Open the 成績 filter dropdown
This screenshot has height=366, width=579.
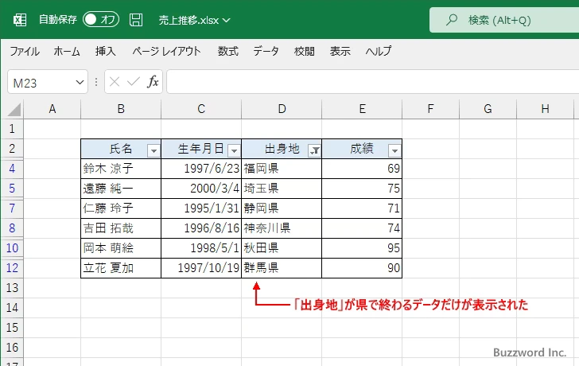click(394, 150)
